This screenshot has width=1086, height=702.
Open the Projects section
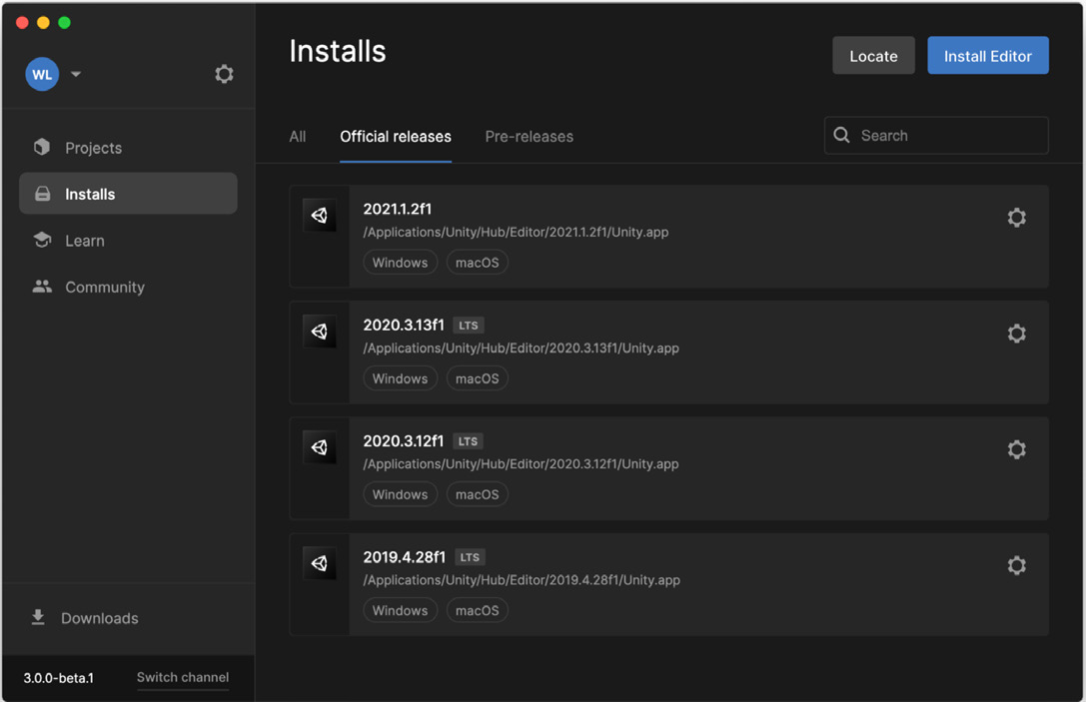128,148
